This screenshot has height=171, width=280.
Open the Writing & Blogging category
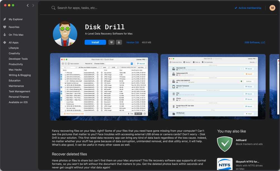click(x=20, y=75)
